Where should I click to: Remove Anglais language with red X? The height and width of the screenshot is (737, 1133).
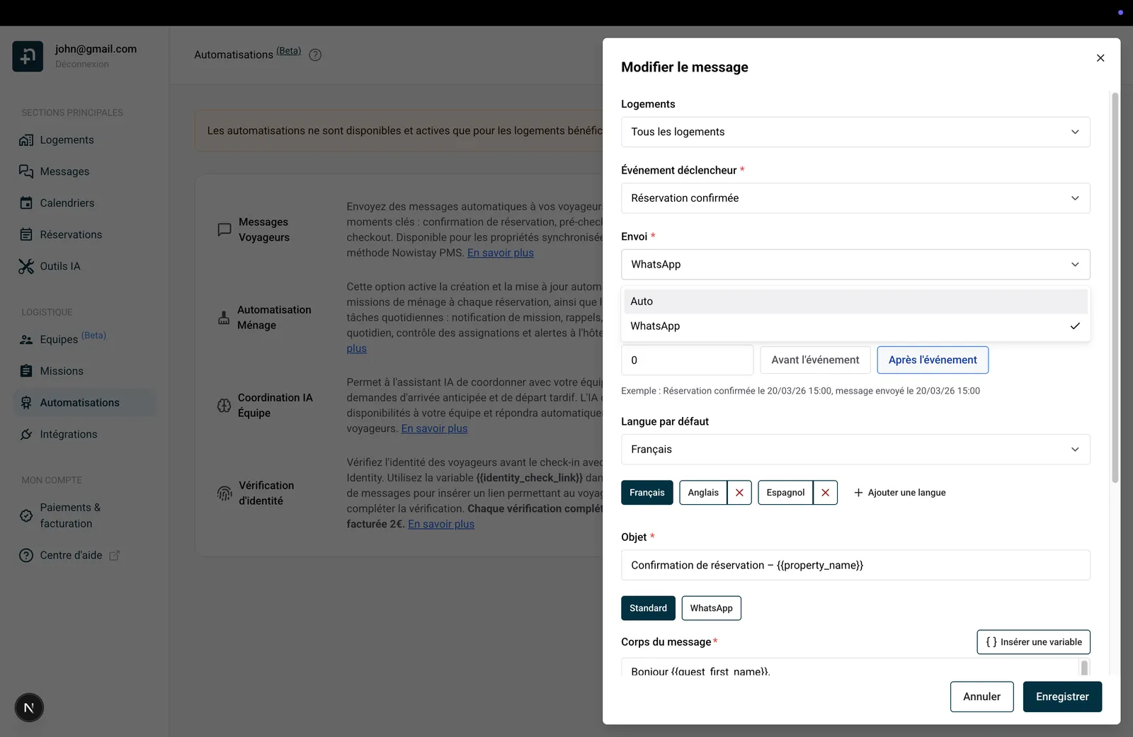coord(739,493)
